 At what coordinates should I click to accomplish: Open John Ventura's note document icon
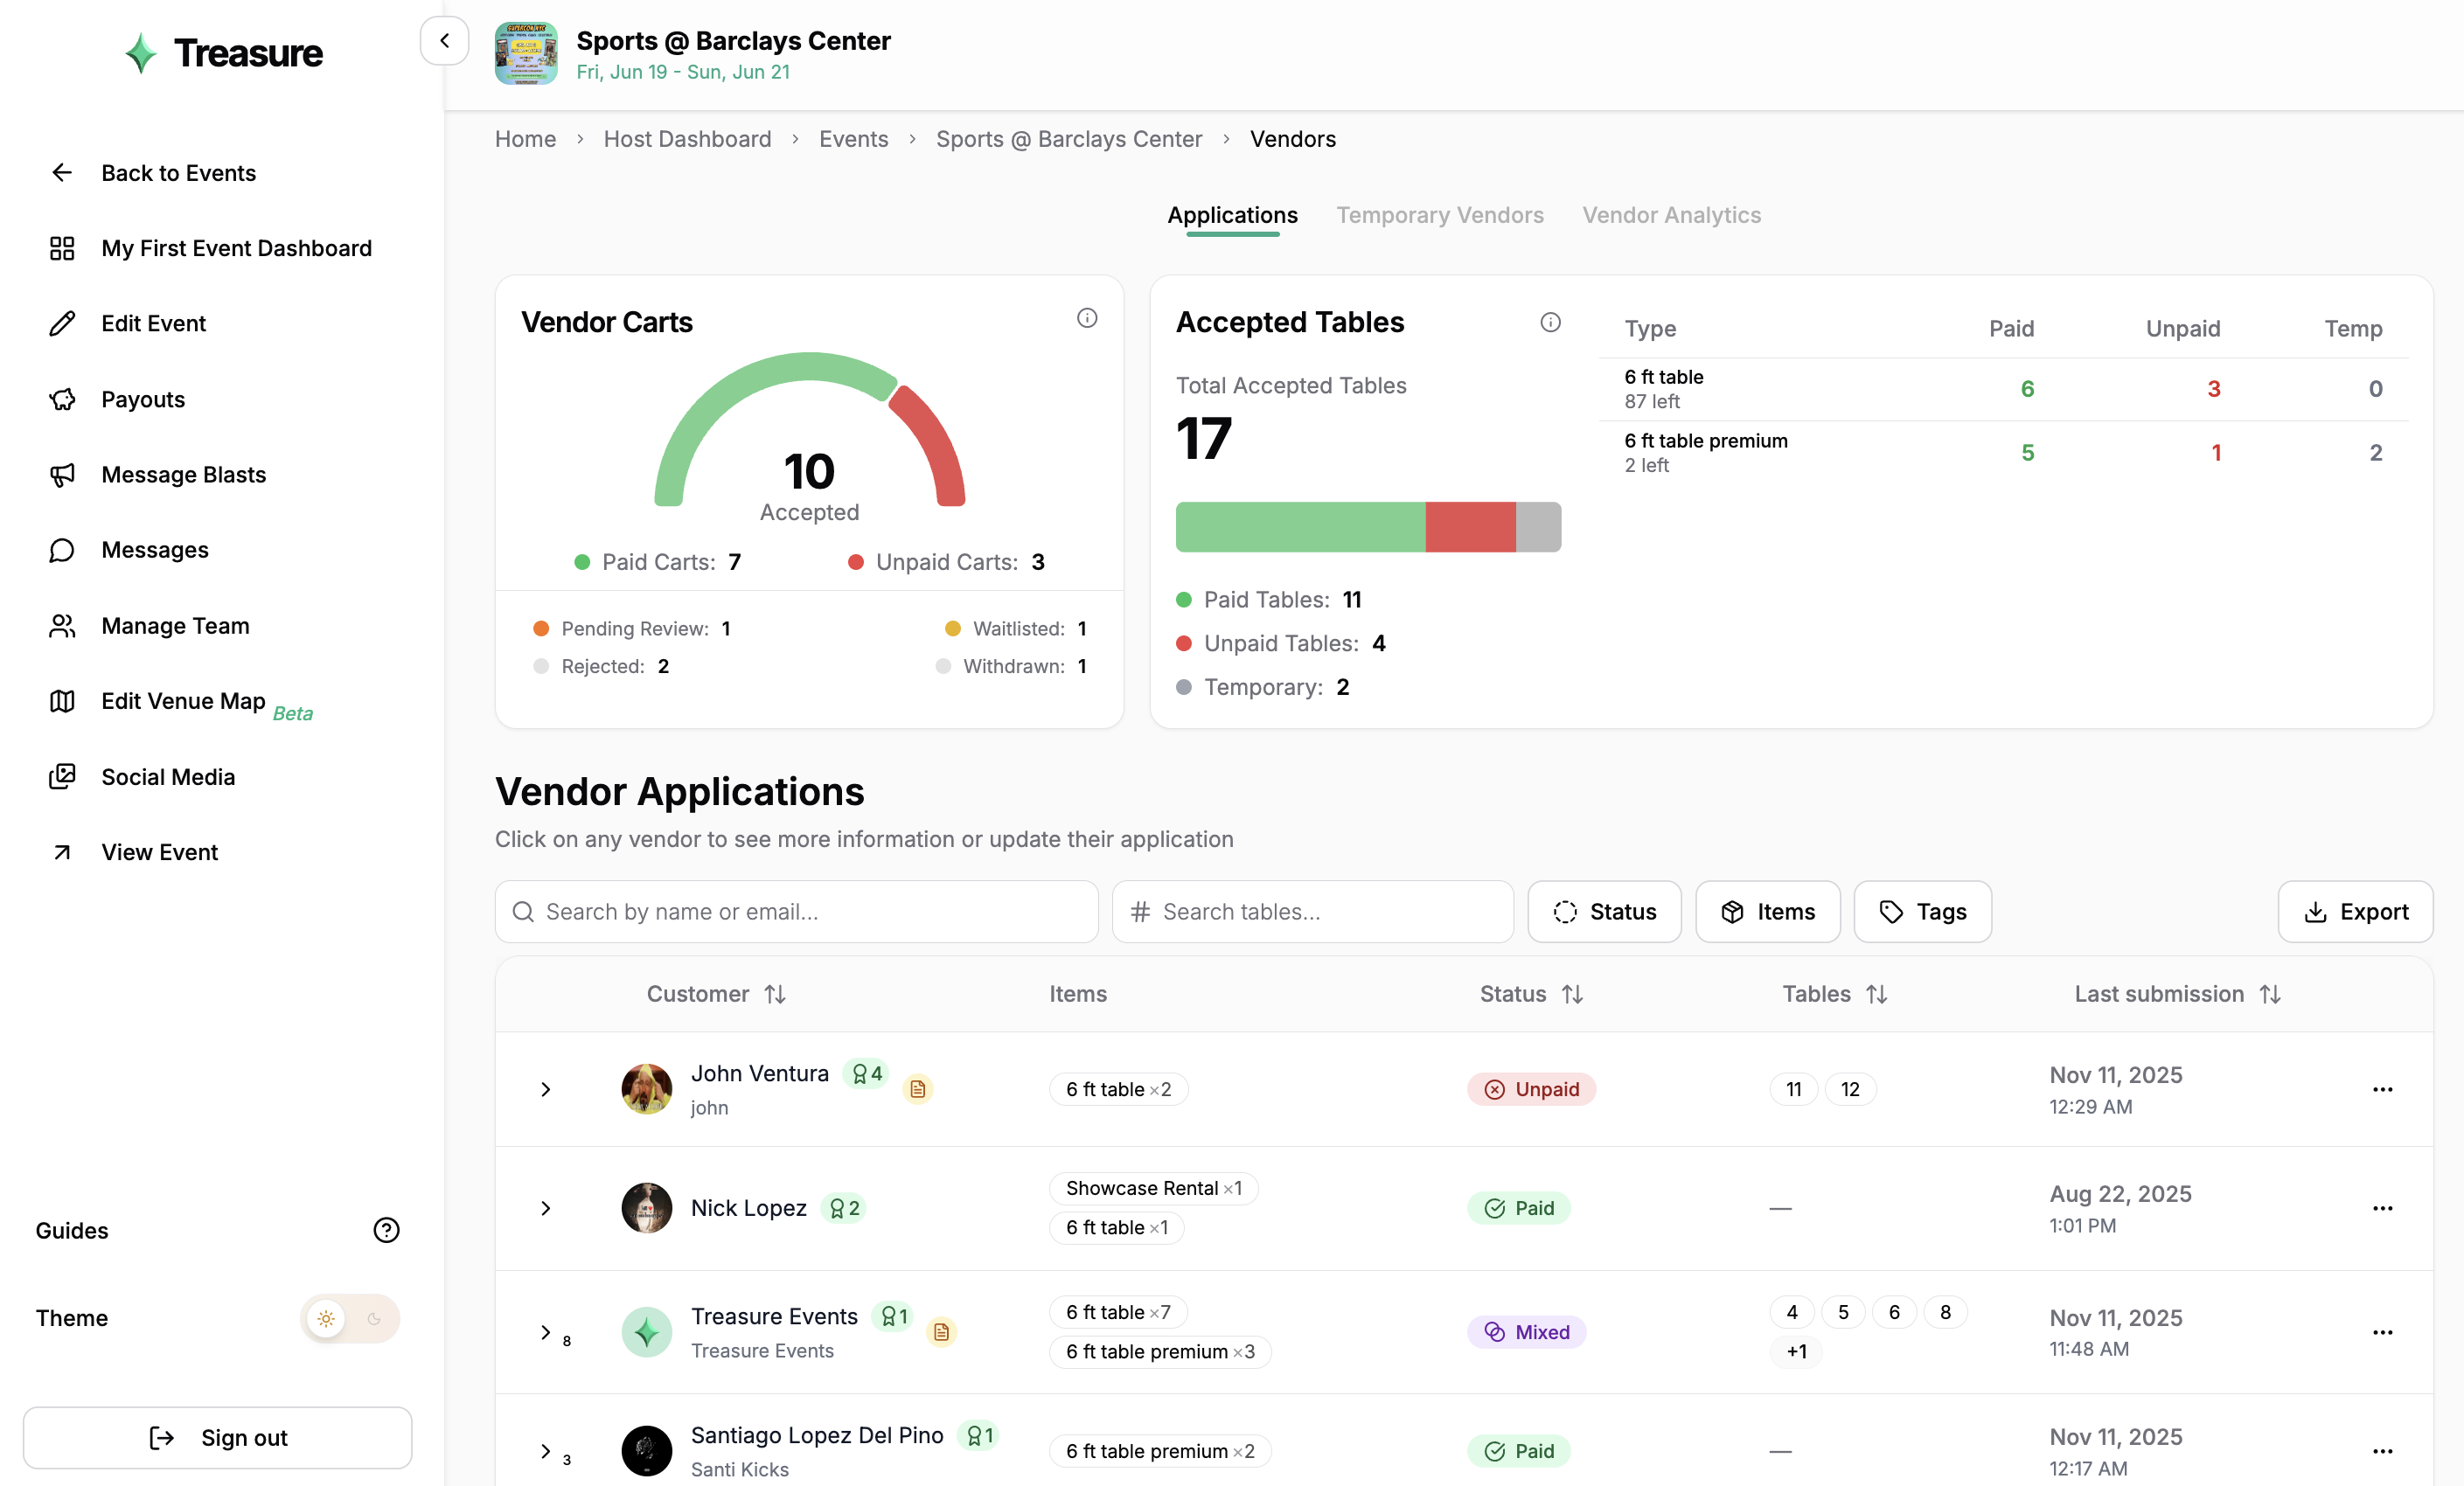click(917, 1088)
